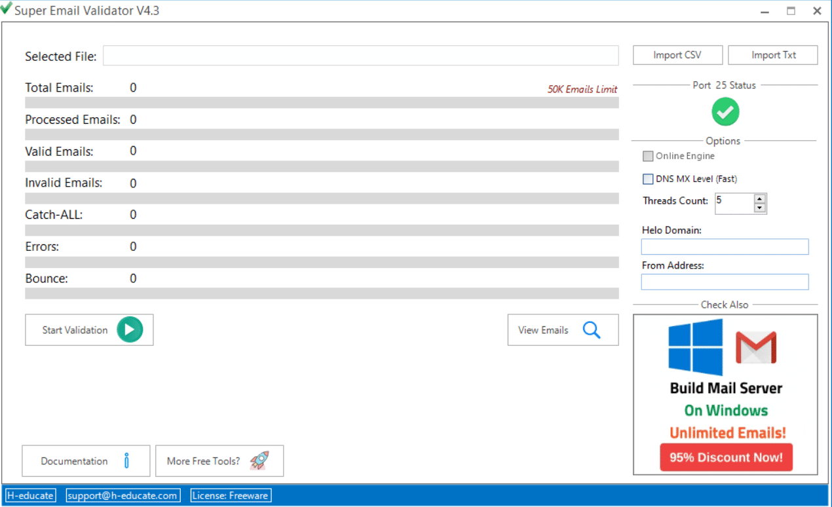The image size is (832, 507).
Task: Click the blue info icon beside Documentation
Action: (x=126, y=460)
